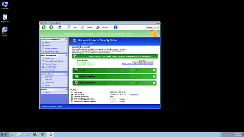Open the English language dropdown
The image size is (244, 137).
pyautogui.click(x=153, y=27)
